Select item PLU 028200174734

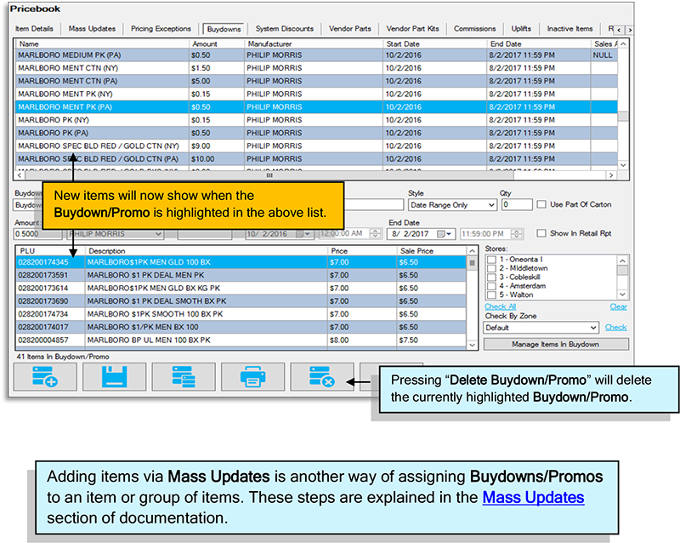(x=241, y=314)
